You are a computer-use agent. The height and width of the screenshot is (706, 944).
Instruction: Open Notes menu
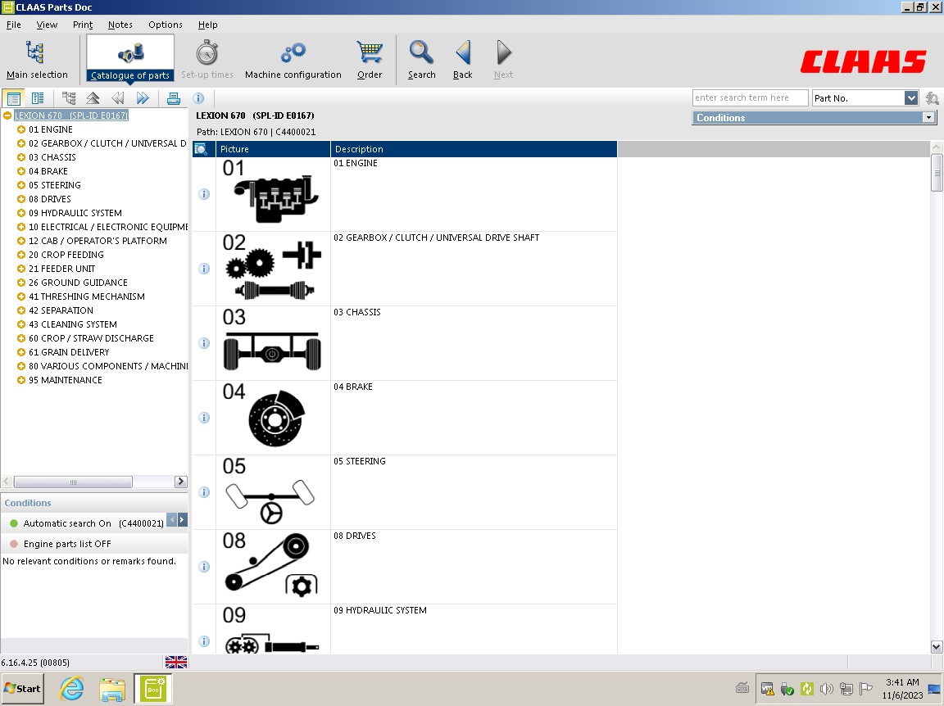[120, 25]
